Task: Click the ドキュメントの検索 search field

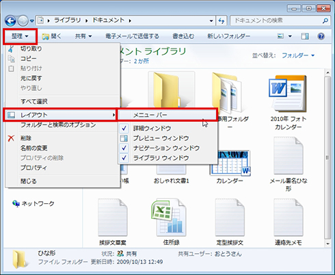Action: tap(277, 21)
